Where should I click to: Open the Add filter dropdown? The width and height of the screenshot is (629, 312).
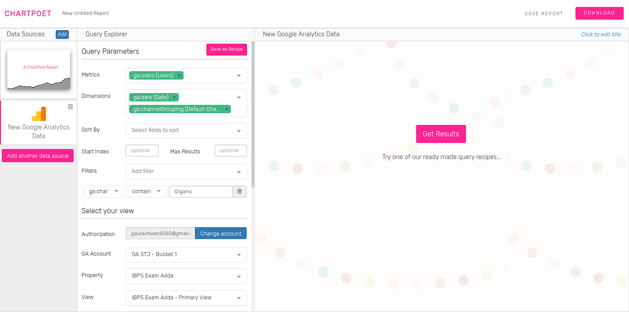click(186, 172)
